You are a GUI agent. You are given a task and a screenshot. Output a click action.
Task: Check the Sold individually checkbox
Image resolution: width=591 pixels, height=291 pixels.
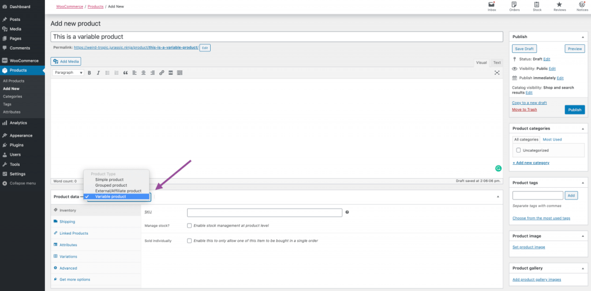(189, 240)
